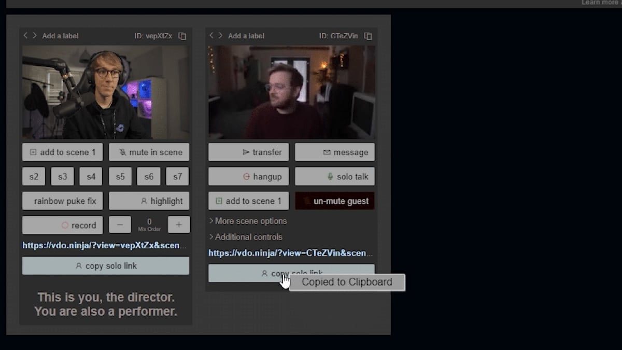Mute director in scene
Viewport: 622px width, 350px height.
149,152
